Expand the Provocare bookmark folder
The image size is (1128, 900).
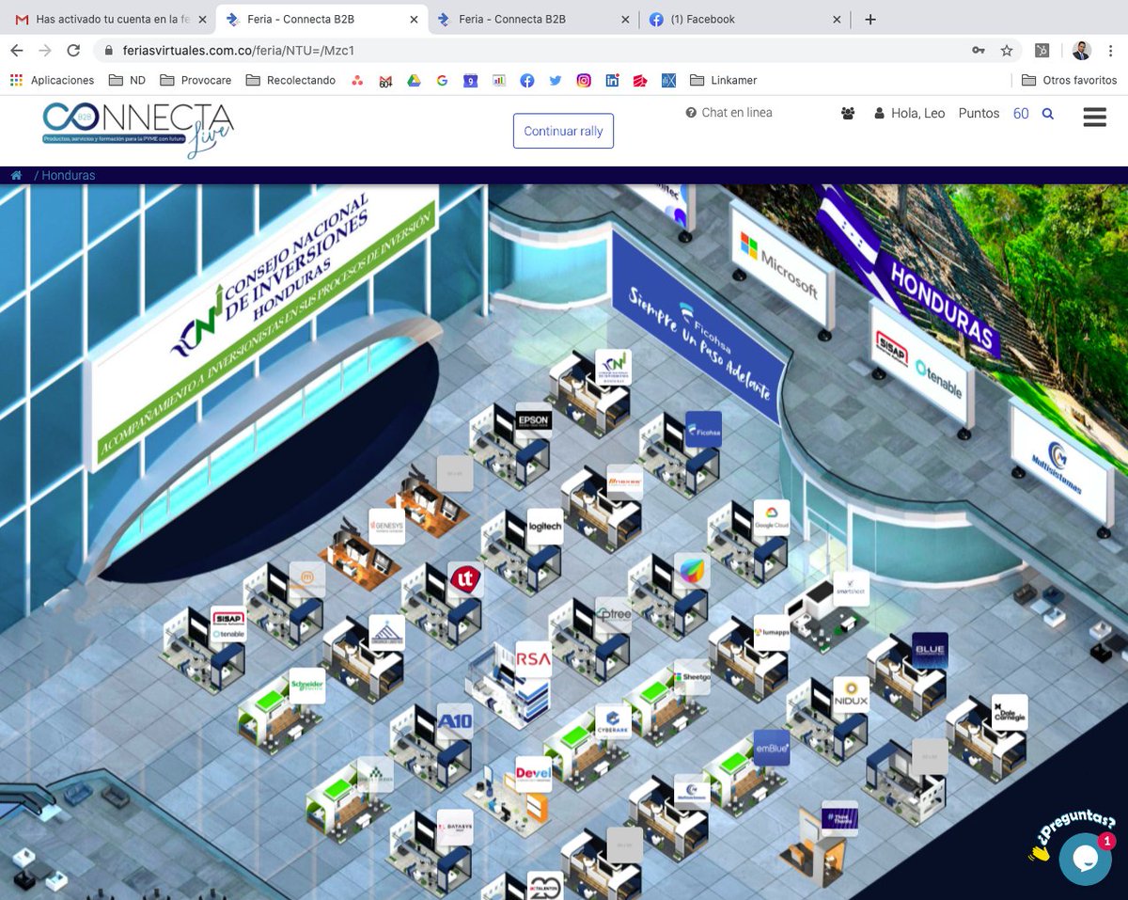tap(196, 80)
